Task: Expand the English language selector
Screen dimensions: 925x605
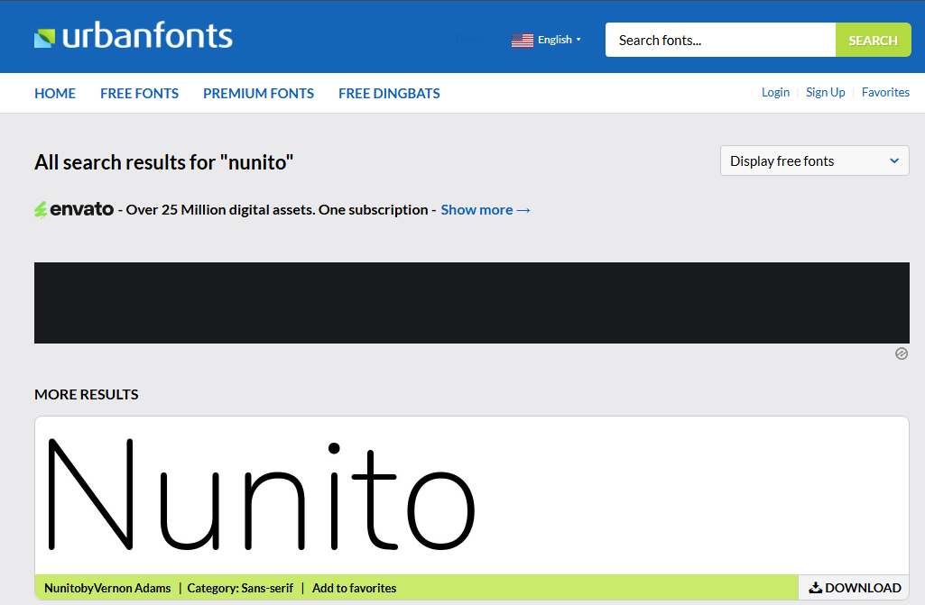Action: (553, 40)
